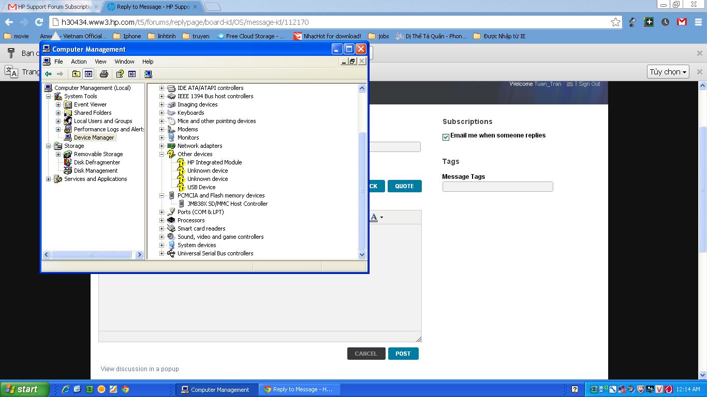Open the File menu in Computer Management
Screen dimensions: 707x397
(58, 62)
